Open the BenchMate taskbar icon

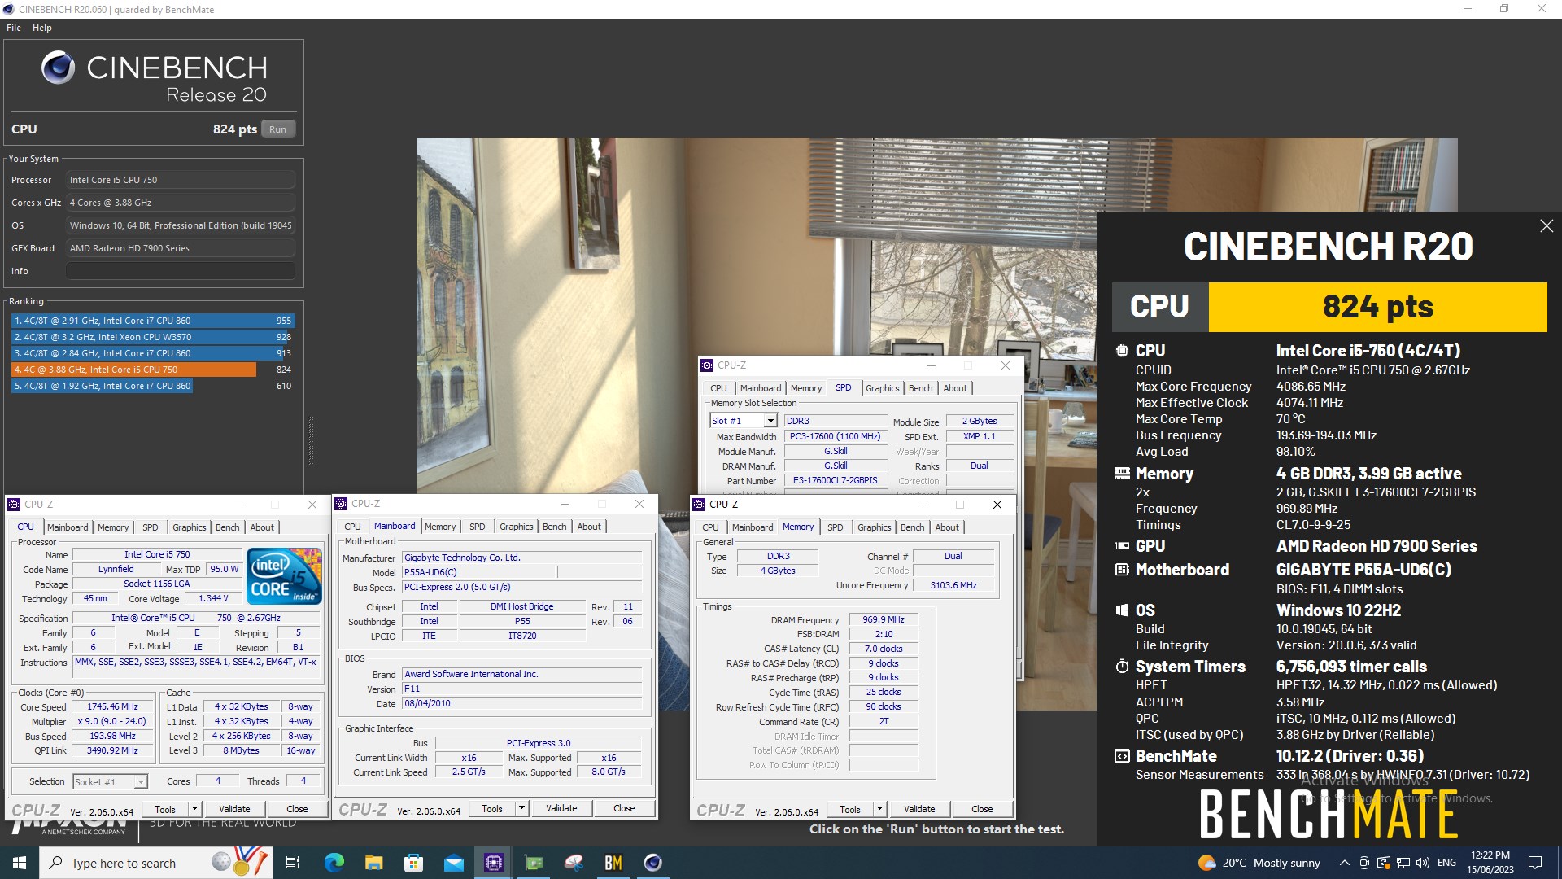click(x=613, y=863)
